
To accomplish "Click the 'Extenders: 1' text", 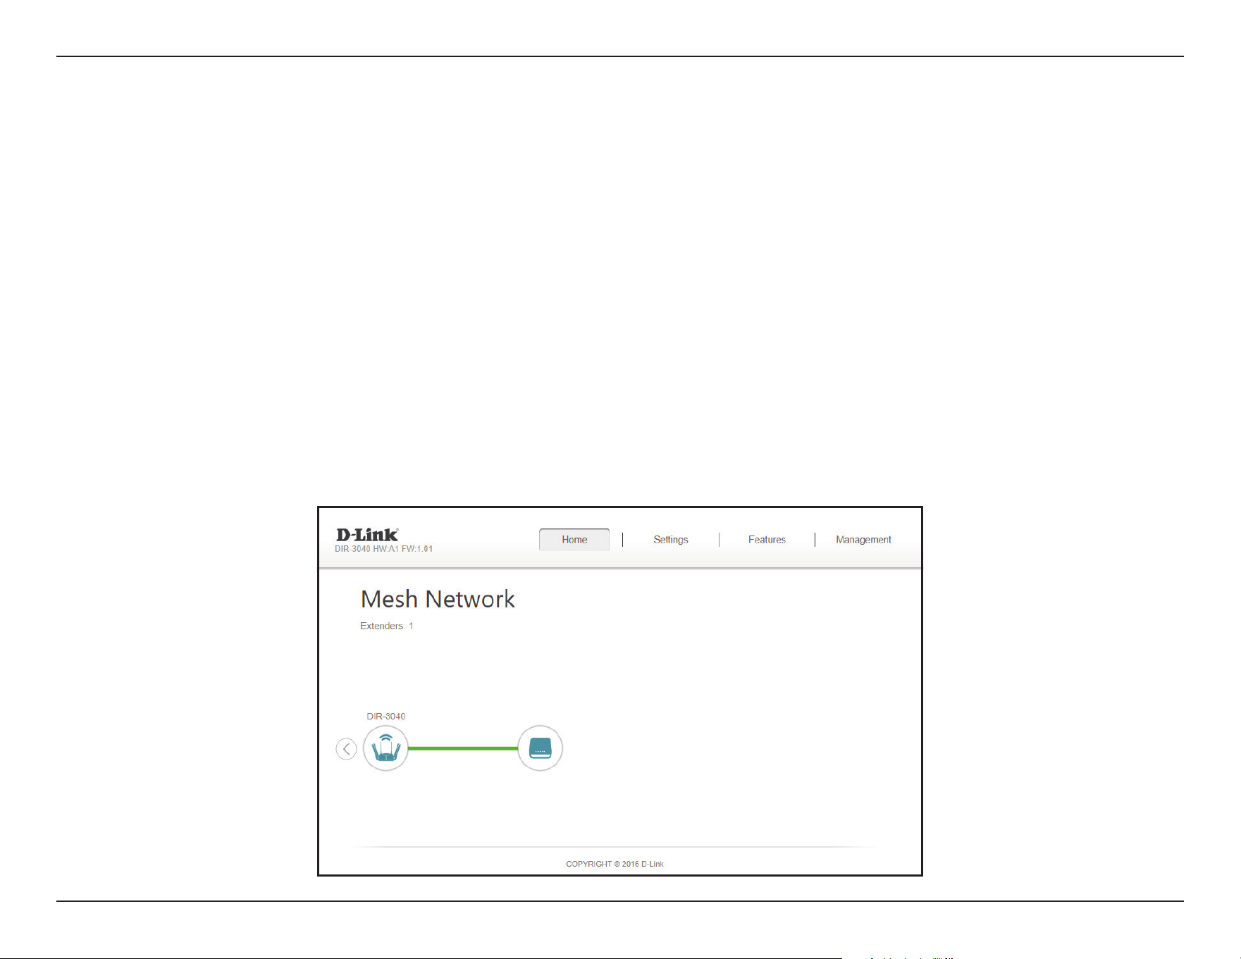I will 387,626.
